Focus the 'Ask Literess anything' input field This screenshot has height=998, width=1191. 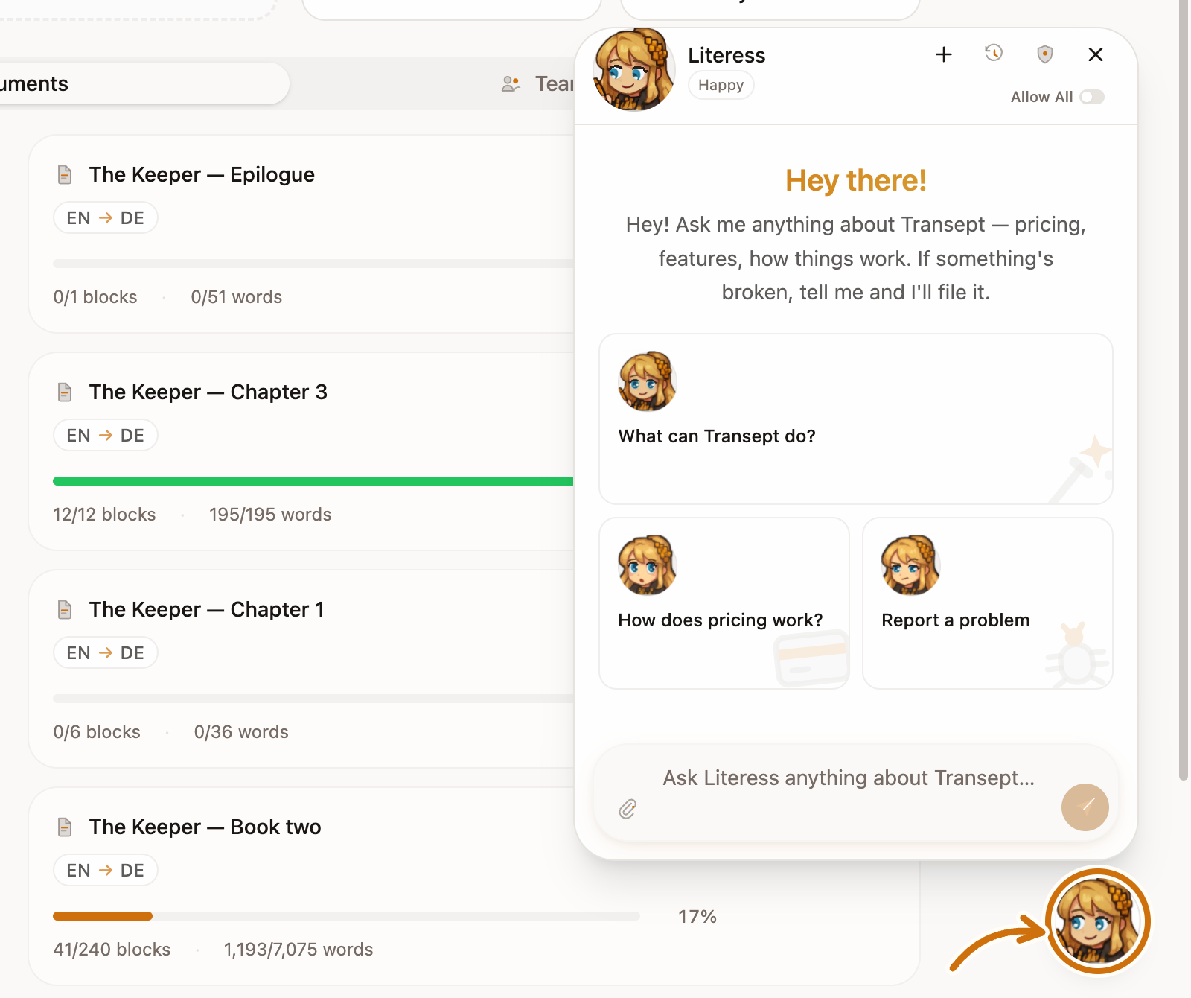(x=849, y=778)
